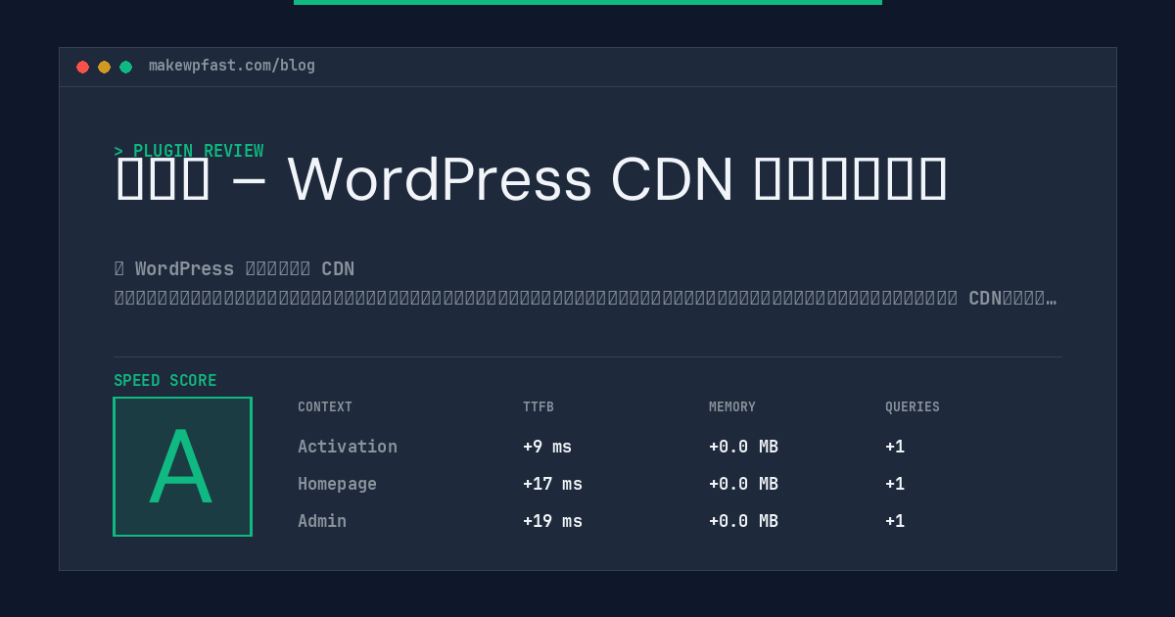Click the red window dot

82,67
